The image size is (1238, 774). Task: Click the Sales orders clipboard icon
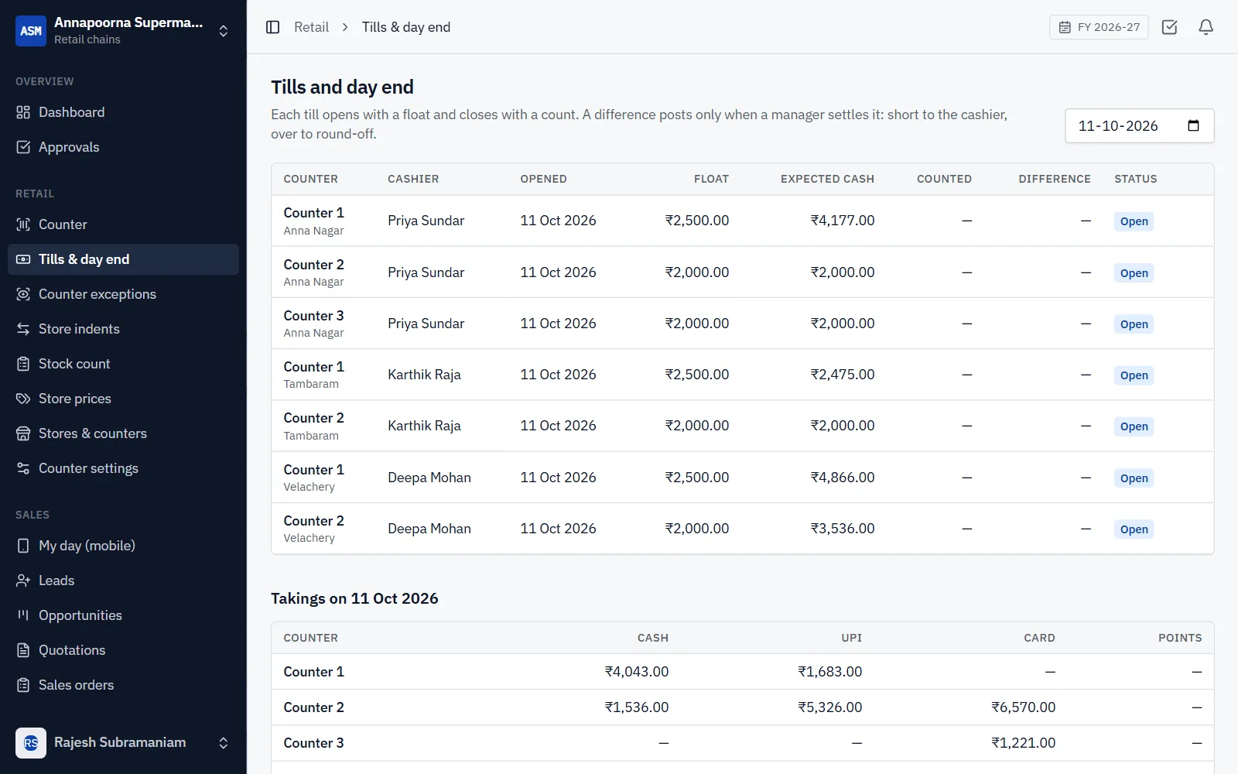tap(23, 685)
